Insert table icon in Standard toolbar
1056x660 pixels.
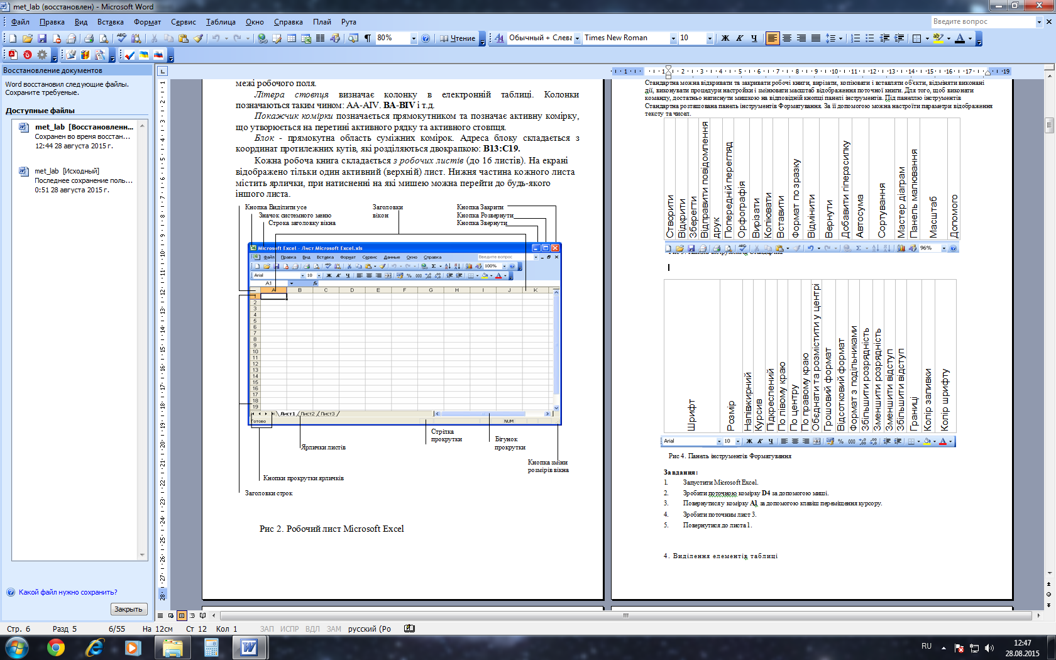[x=292, y=38]
